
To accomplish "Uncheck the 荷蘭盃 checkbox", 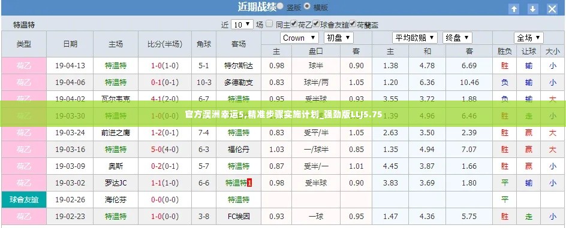I will [x=353, y=23].
